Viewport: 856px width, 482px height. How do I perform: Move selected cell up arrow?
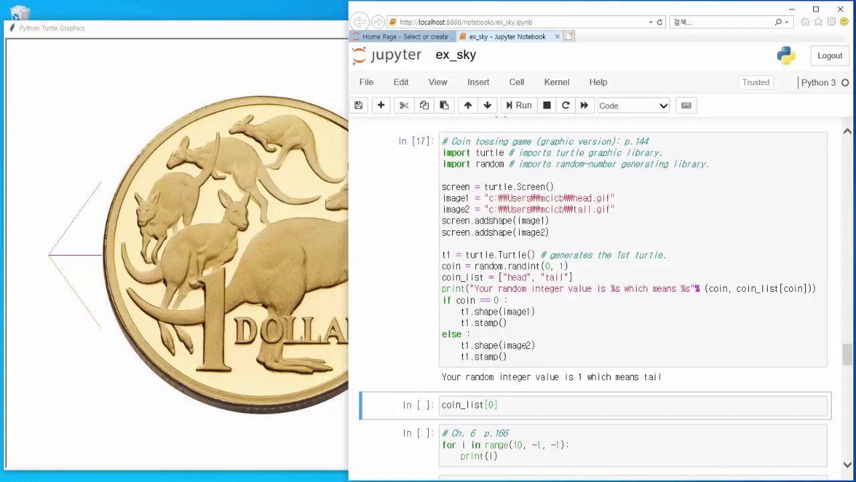click(467, 105)
